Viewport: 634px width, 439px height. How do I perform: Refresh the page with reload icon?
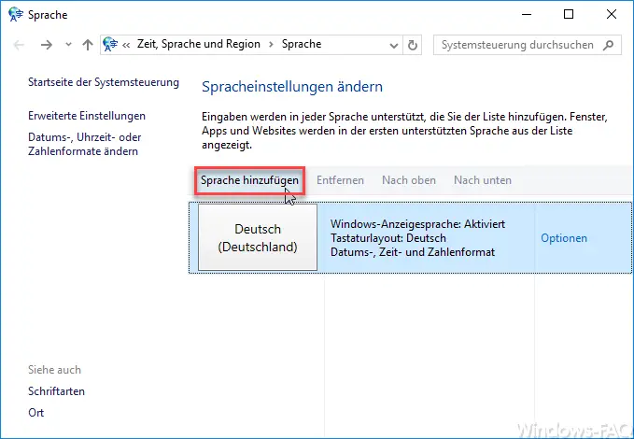412,45
